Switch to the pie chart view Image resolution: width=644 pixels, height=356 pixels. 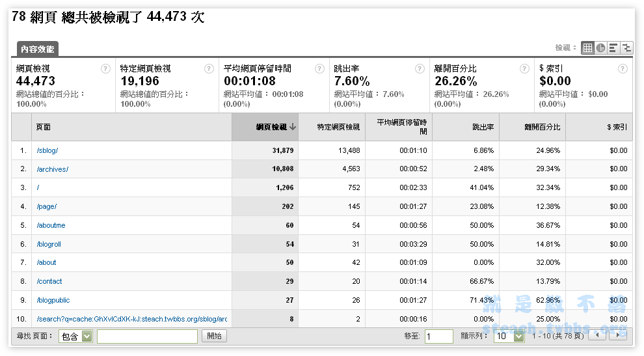coord(600,48)
